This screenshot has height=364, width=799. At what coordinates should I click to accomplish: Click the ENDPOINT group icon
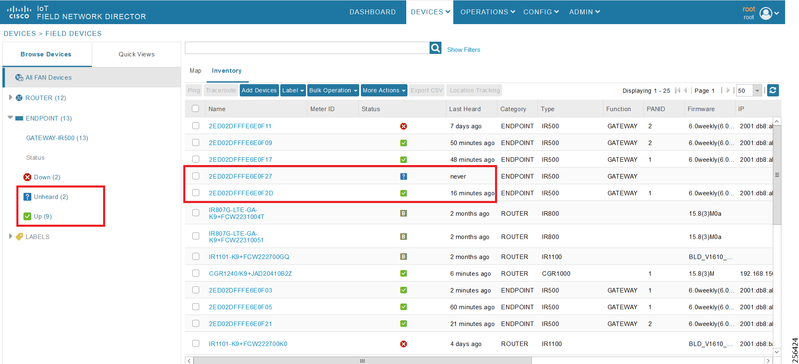(19, 118)
